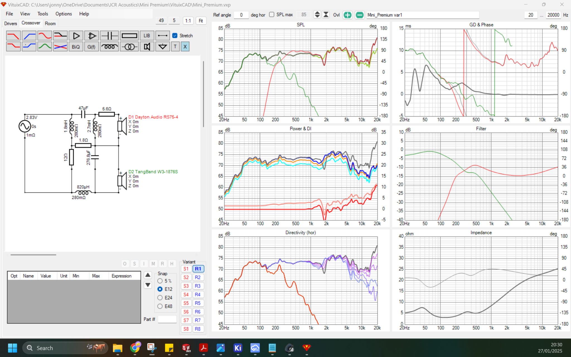
Task: Click the normalize arrows icon beside SPL max
Action: tap(326, 15)
